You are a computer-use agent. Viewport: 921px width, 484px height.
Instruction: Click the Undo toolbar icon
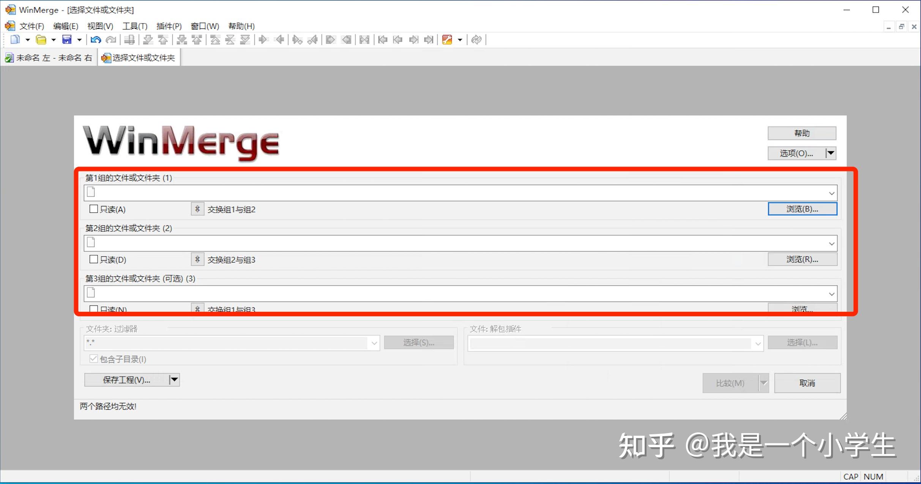pyautogui.click(x=95, y=39)
